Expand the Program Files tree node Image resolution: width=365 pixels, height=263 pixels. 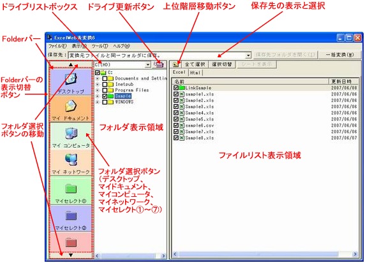97,90
